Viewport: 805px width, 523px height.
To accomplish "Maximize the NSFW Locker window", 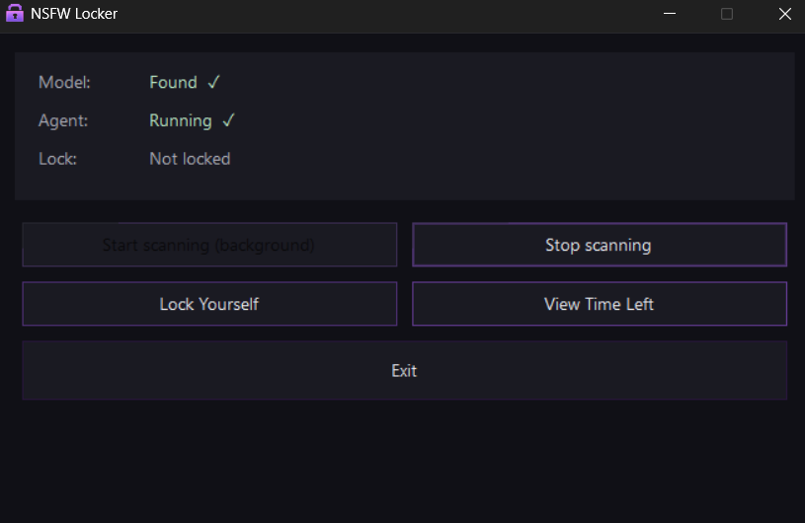I will coord(727,14).
